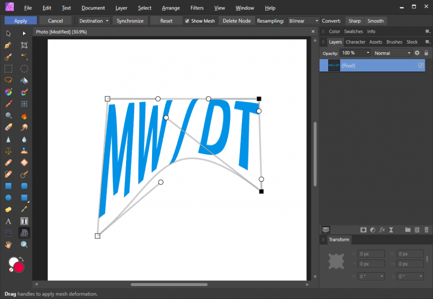The image size is (433, 299).
Task: Expand the Bilinear resampling dropdown
Action: (304, 21)
